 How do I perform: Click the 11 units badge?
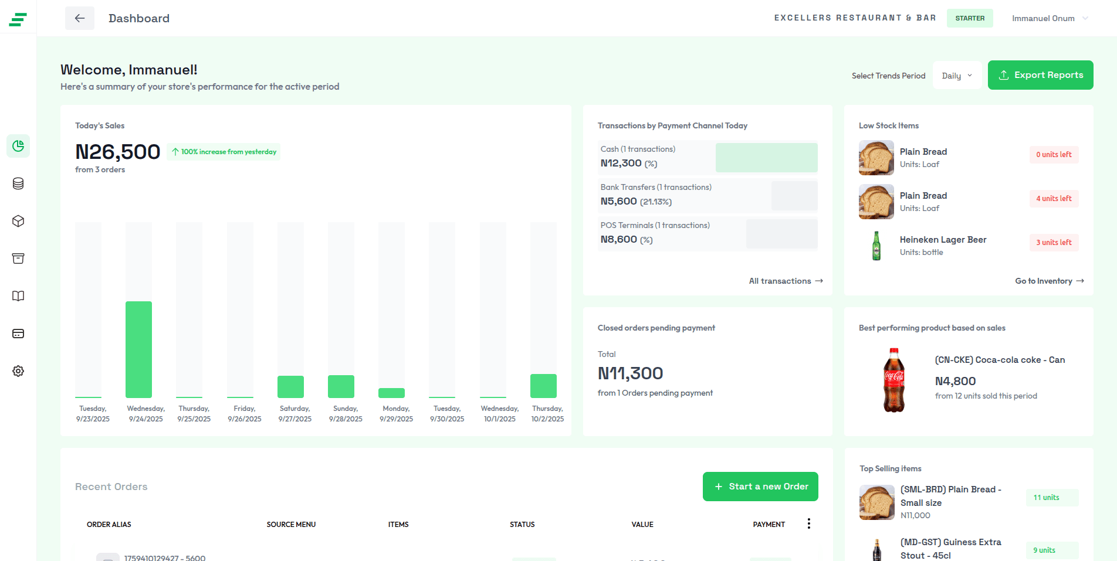(x=1052, y=498)
